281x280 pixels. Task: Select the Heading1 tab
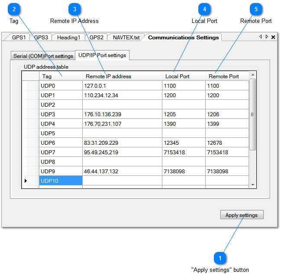coord(68,37)
